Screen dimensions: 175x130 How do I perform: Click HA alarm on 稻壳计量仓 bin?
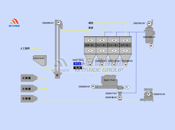(126, 40)
